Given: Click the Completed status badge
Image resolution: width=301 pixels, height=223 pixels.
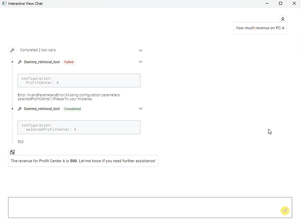Looking at the screenshot, I should click(x=72, y=109).
